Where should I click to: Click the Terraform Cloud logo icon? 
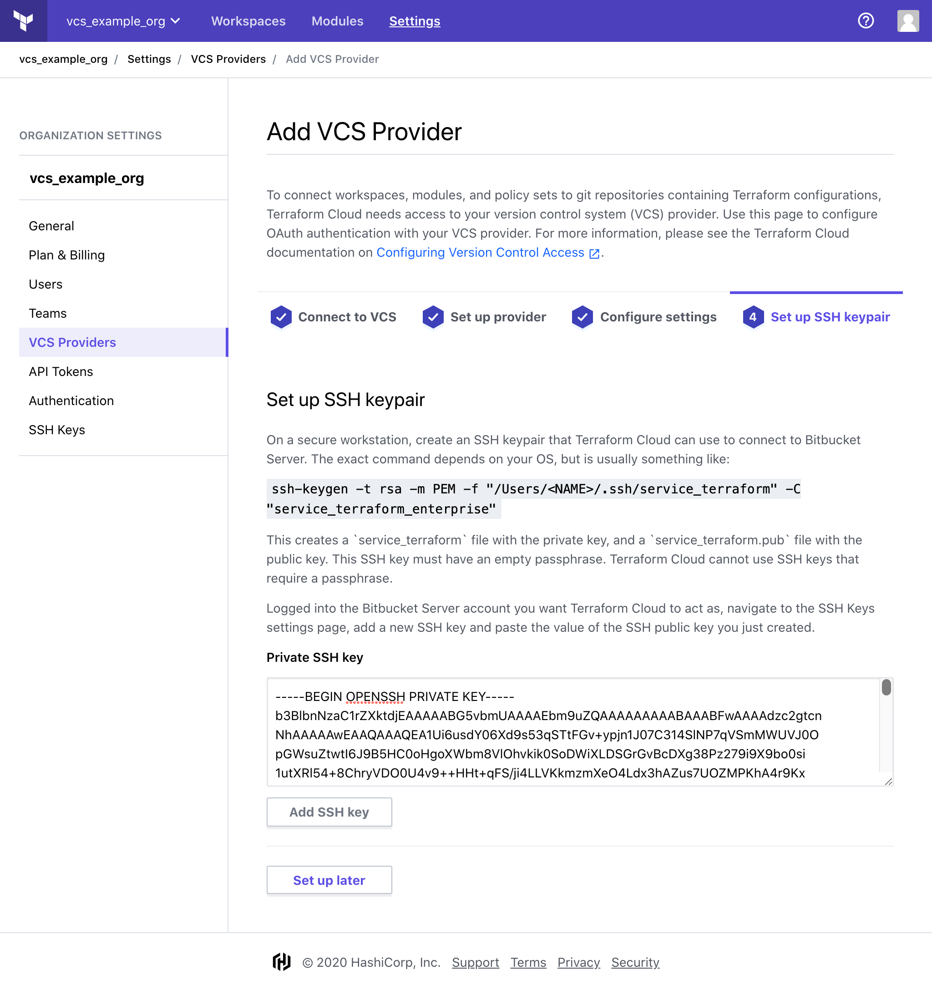pos(24,21)
